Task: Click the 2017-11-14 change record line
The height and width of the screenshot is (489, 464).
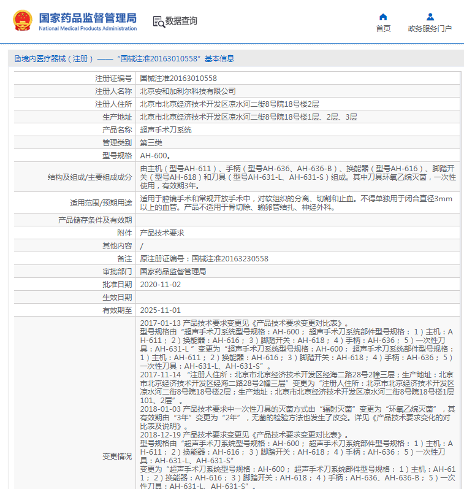Action: [x=297, y=375]
